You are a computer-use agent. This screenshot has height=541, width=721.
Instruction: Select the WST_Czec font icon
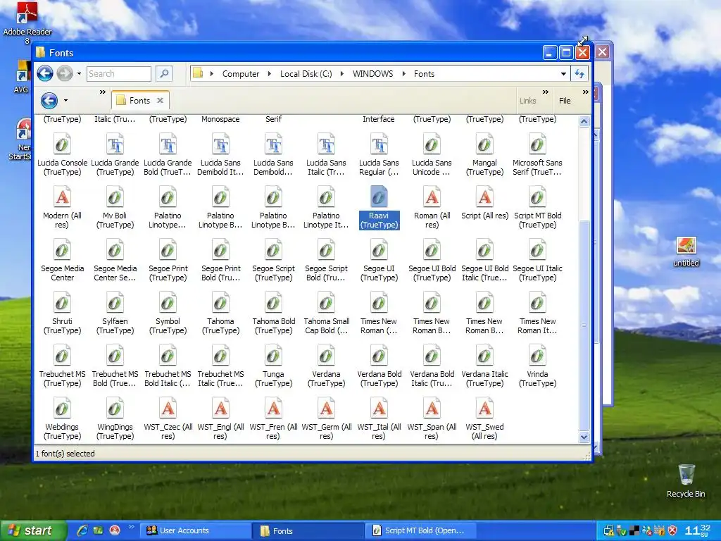click(168, 409)
